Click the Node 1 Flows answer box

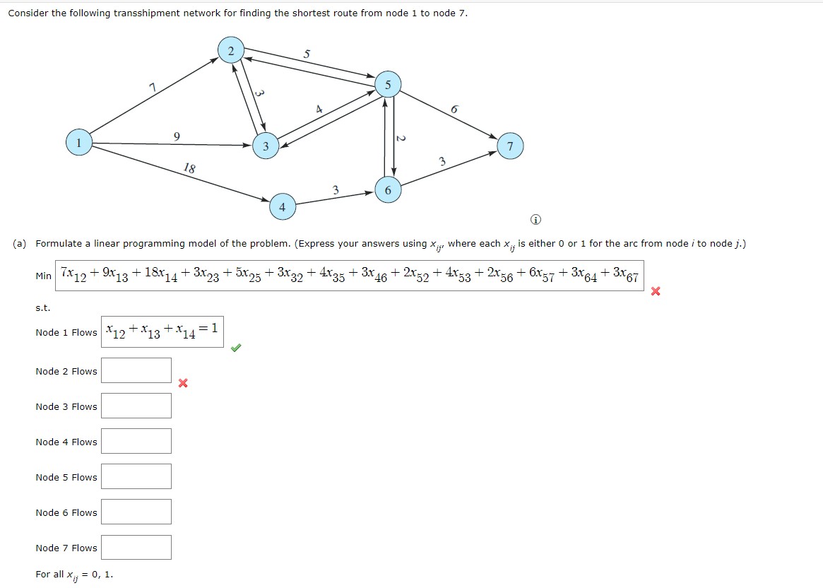tap(163, 331)
